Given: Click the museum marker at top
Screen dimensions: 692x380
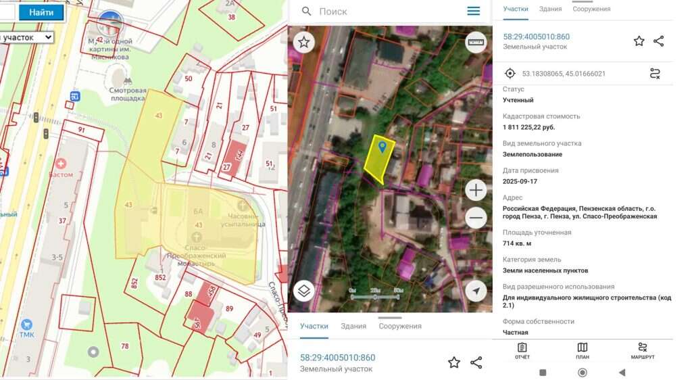Looking at the screenshot, I should pyautogui.click(x=109, y=24).
